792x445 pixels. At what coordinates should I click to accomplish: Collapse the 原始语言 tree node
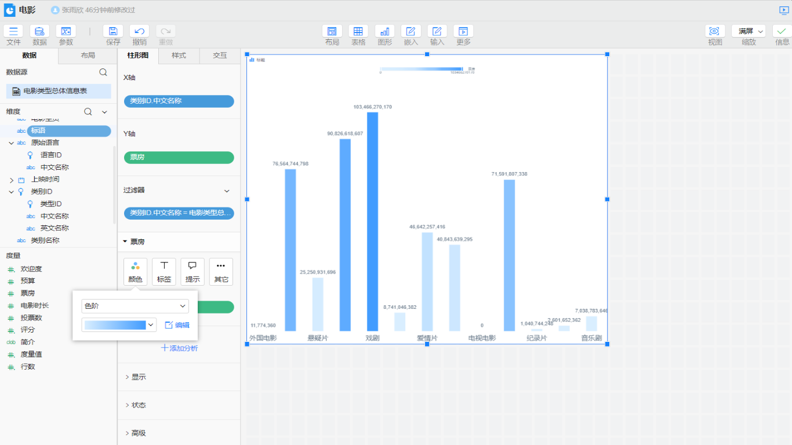pos(11,143)
